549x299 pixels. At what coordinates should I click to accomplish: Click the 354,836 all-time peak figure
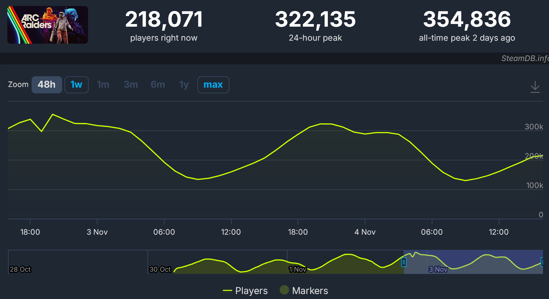(467, 19)
